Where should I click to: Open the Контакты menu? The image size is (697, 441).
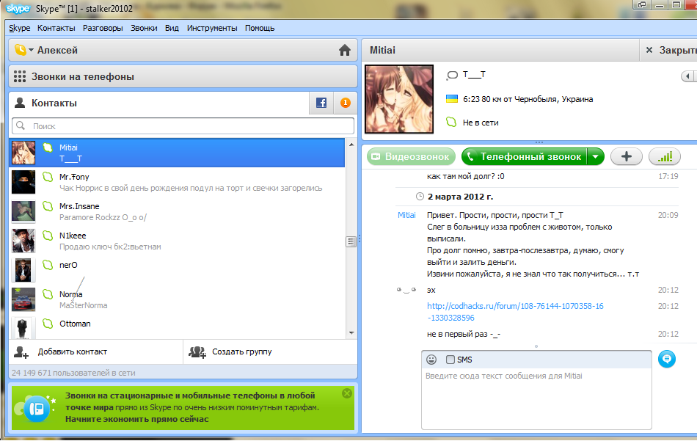(x=56, y=28)
